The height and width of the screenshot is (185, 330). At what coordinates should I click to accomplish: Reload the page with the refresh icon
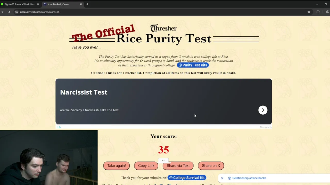[x=9, y=12]
